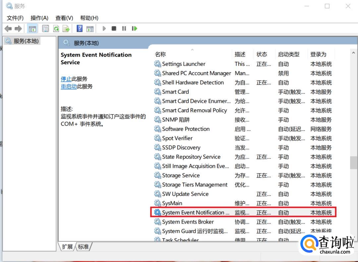
Task: Click the Forward arrow in toolbar
Action: [x=18, y=29]
